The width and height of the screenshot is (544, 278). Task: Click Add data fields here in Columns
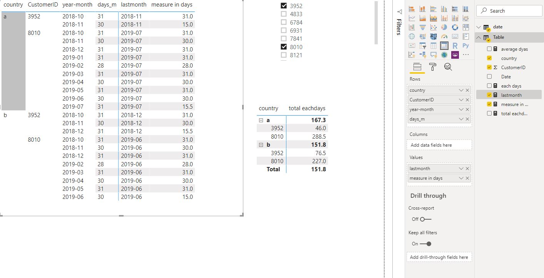439,145
